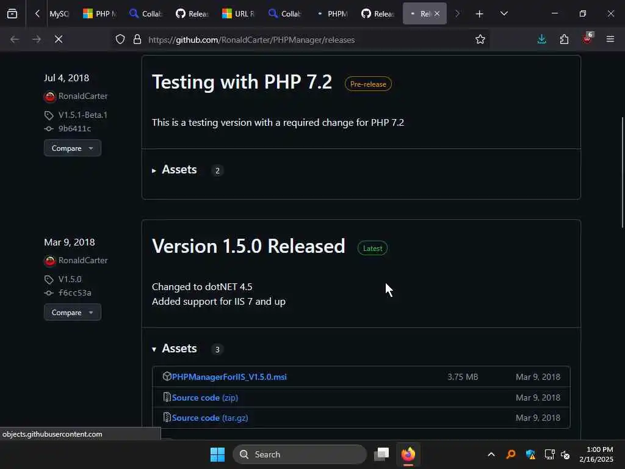
Task: Open the Windows Start menu
Action: [217, 454]
